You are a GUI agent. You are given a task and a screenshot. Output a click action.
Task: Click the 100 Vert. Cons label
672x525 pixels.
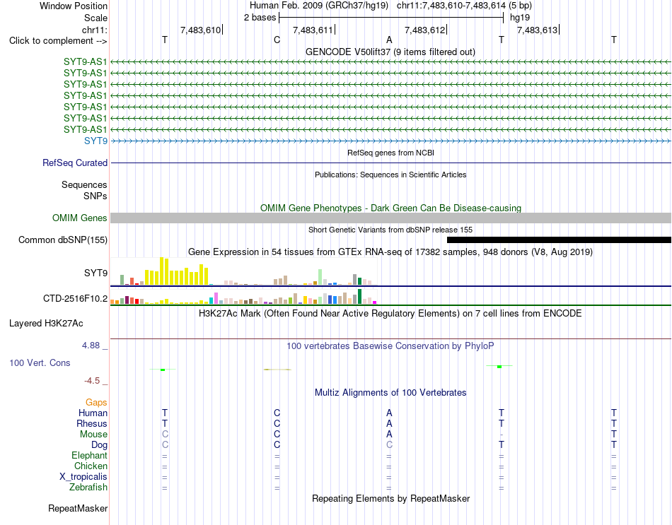[x=40, y=362]
